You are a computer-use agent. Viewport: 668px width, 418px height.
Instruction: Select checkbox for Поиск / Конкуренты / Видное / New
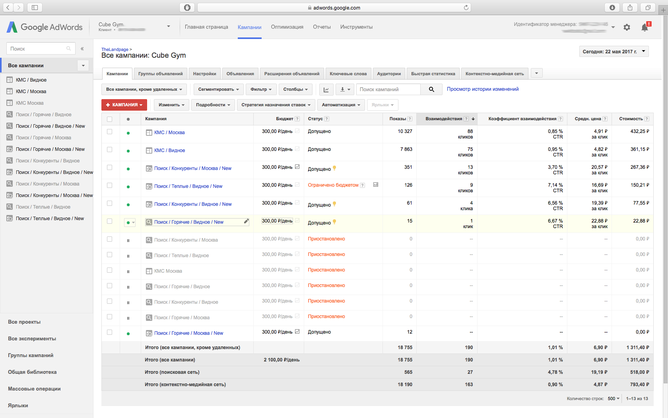(110, 203)
